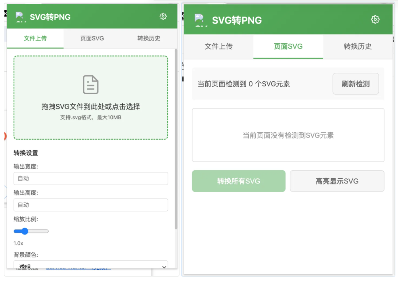Click the document icon in the upload area
The height and width of the screenshot is (282, 398).
(x=90, y=84)
